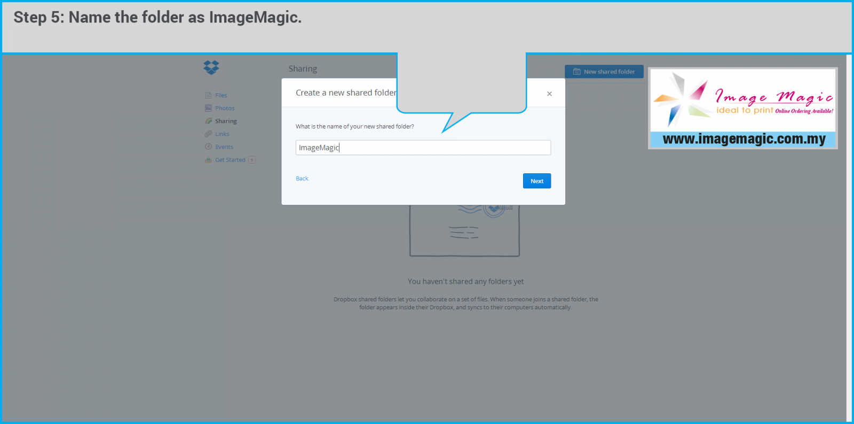Open Photos in the sidebar
854x424 pixels.
click(x=225, y=108)
